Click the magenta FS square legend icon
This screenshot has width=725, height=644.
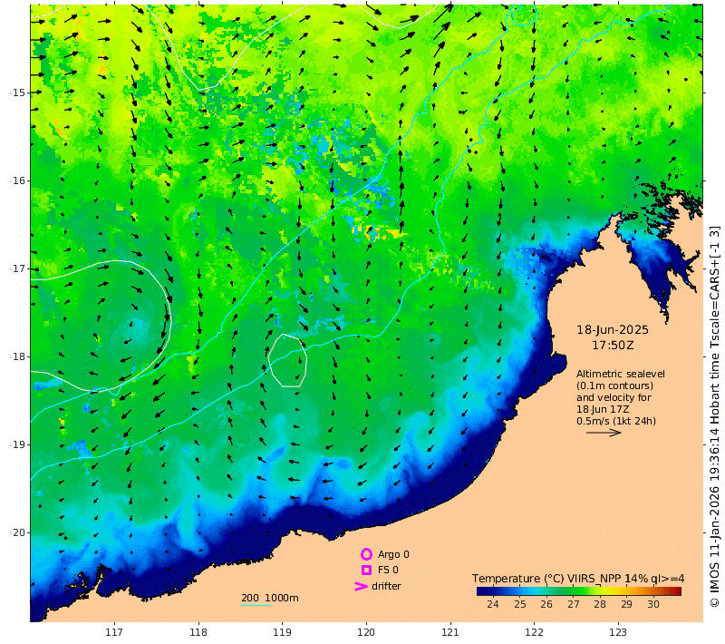(367, 570)
